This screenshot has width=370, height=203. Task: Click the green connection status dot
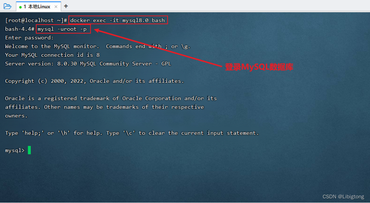coord(20,7)
